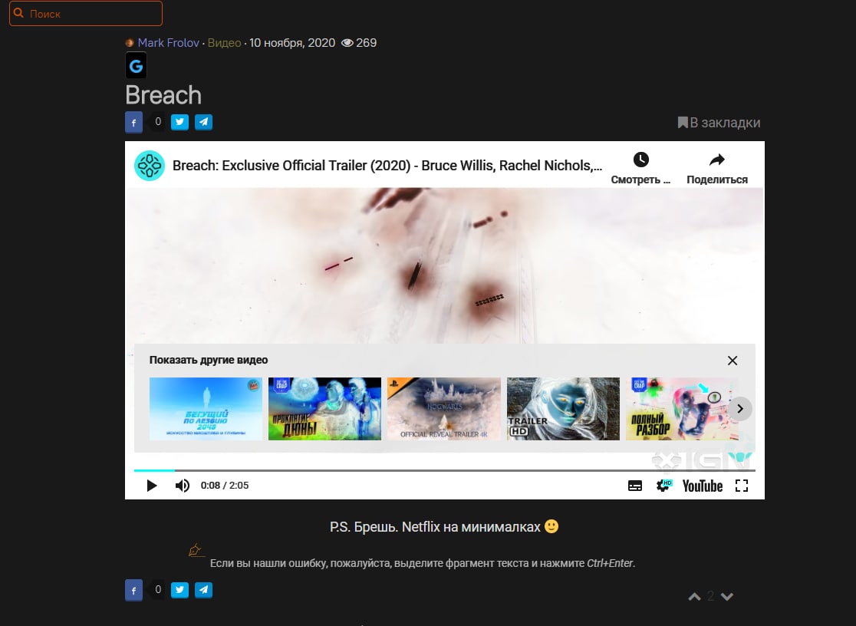Click the pen error-report icon

[196, 550]
